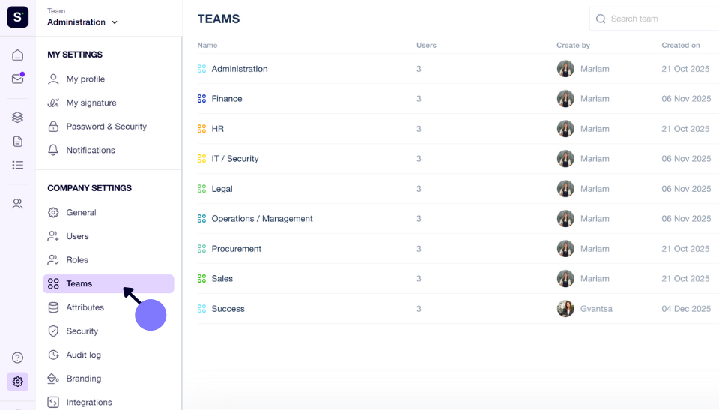Open the inbox mail icon
The image size is (719, 410).
[x=17, y=79]
